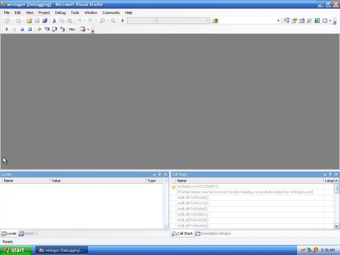Click the Find text input field

click(x=248, y=21)
